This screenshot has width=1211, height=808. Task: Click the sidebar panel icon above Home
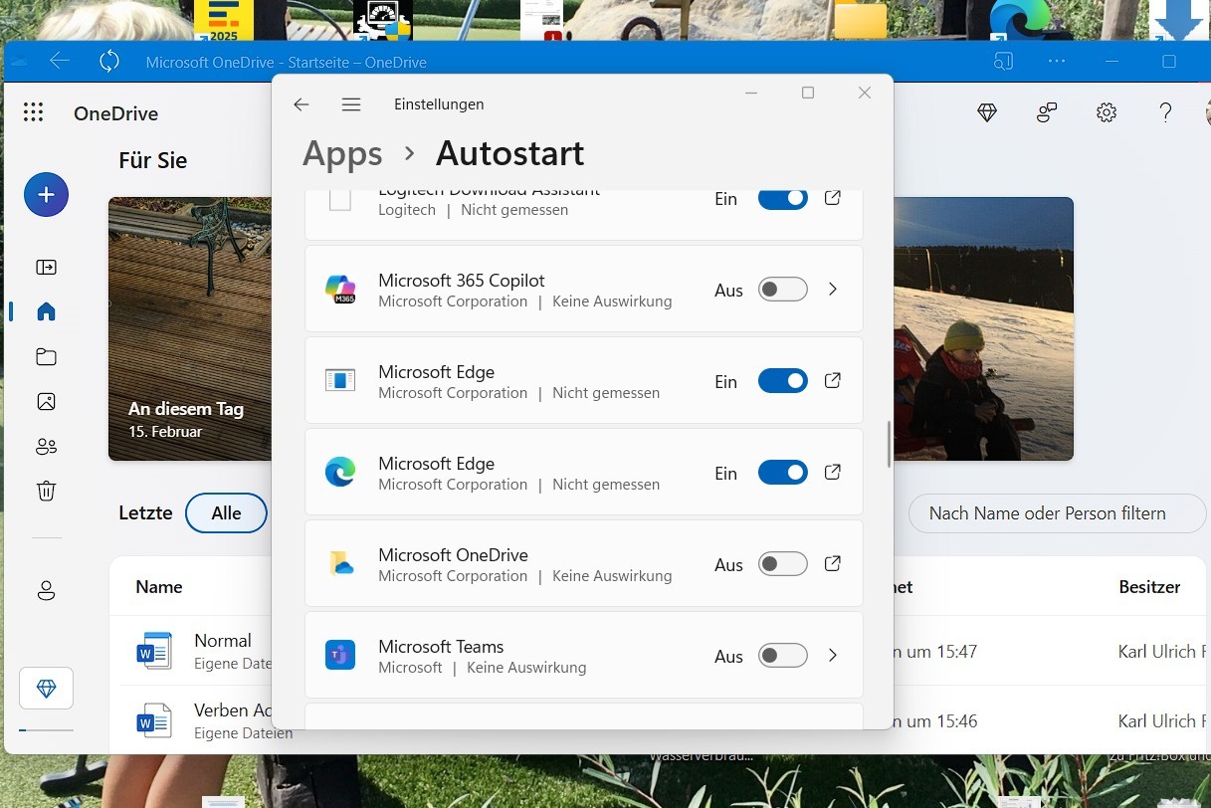click(x=46, y=267)
